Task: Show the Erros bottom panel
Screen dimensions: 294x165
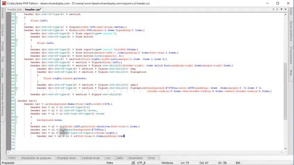Action: tap(152, 158)
